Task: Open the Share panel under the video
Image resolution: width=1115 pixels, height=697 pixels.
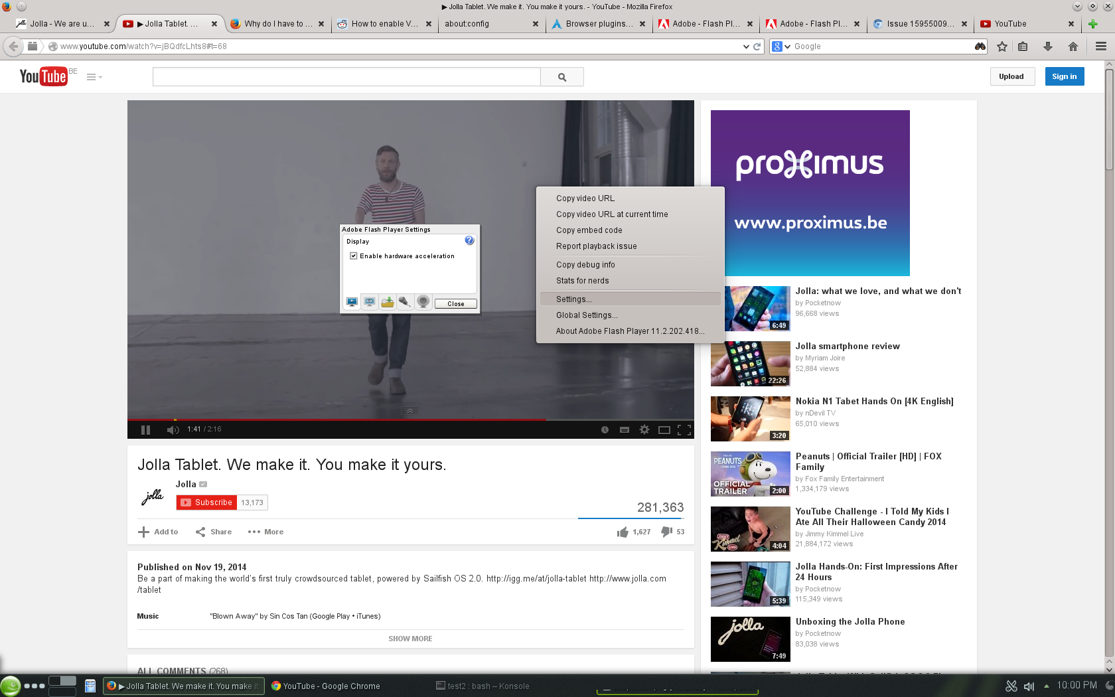Action: pyautogui.click(x=214, y=532)
